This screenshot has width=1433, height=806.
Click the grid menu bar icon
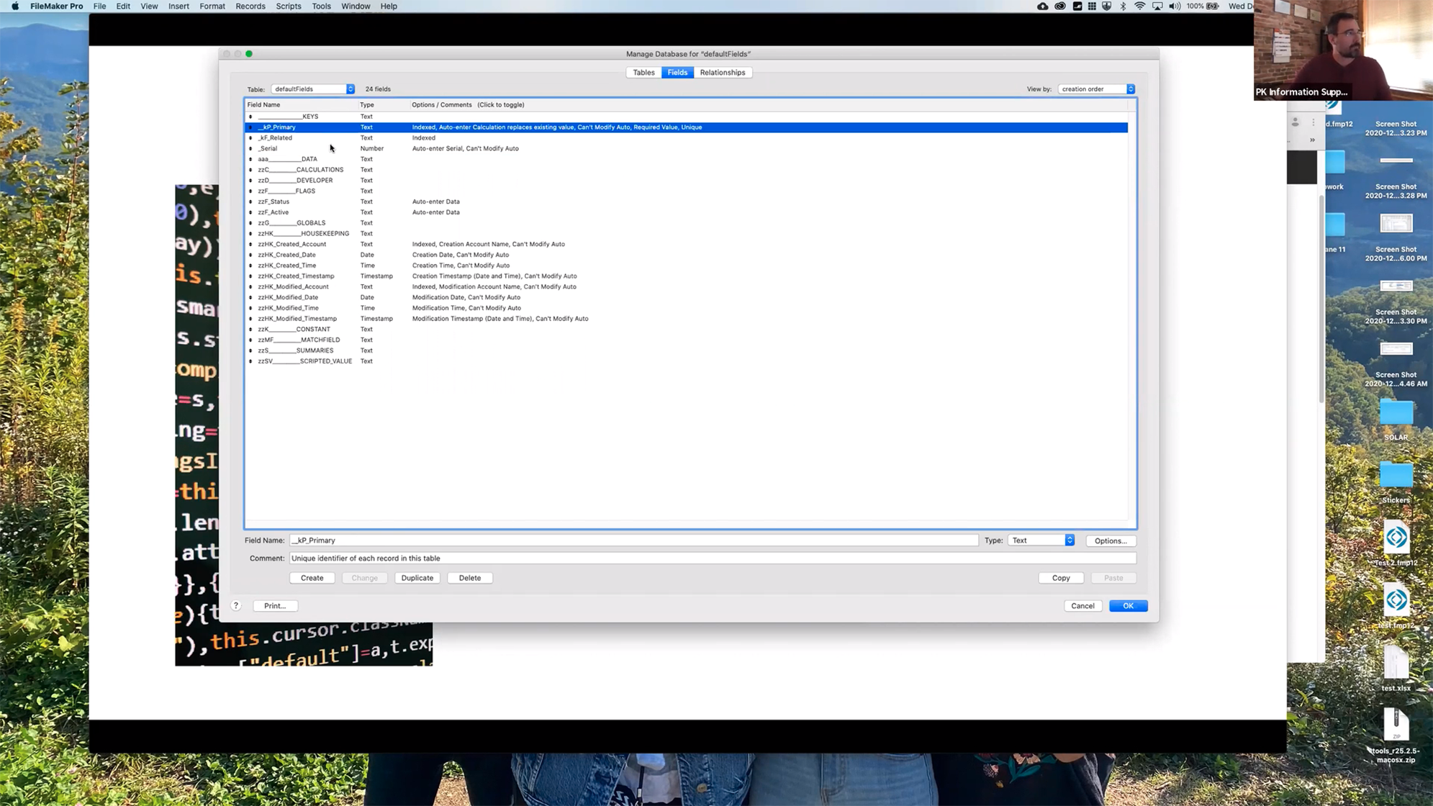click(x=1092, y=6)
